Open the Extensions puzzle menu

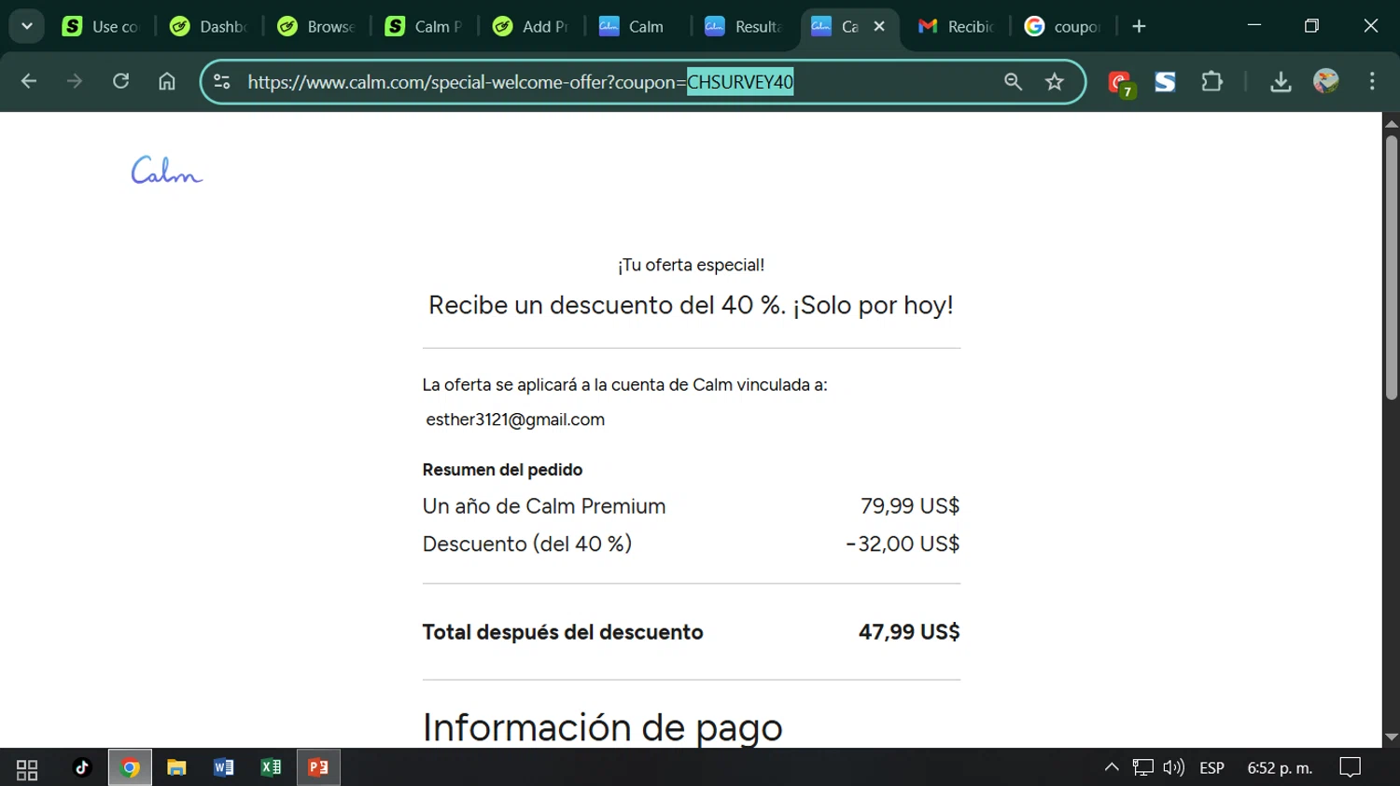[1211, 82]
